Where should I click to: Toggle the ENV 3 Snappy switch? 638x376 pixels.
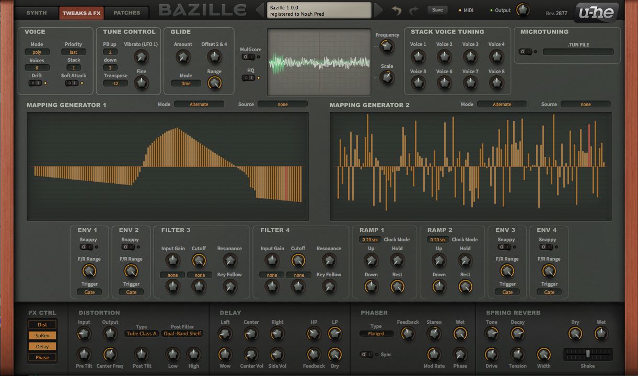pos(504,247)
